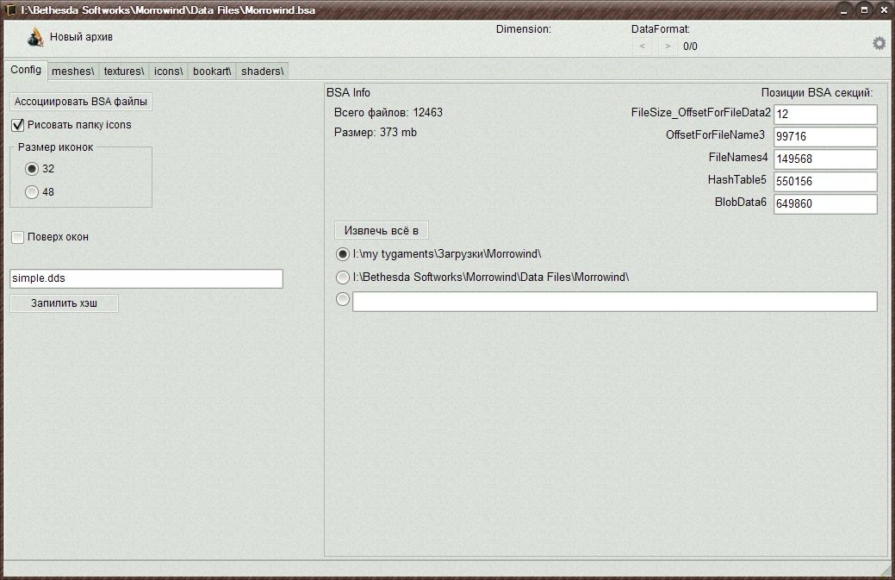Uncheck Рисовать папку icons checkbox
This screenshot has height=580, width=895.
[18, 125]
